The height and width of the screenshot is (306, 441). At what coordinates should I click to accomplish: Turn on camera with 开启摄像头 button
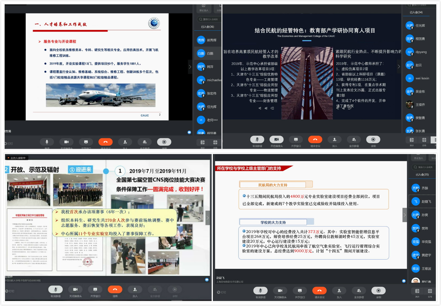pos(276,140)
